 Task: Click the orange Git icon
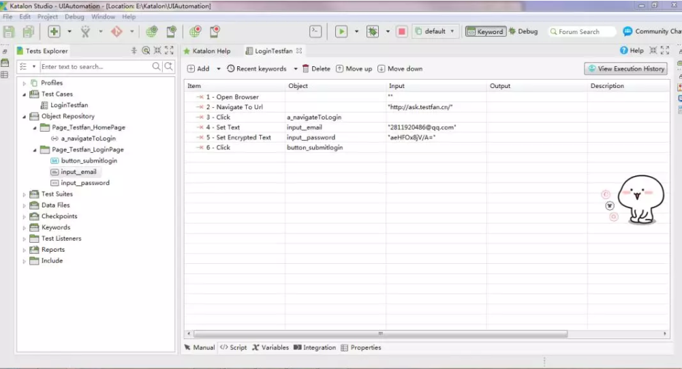pyautogui.click(x=117, y=31)
